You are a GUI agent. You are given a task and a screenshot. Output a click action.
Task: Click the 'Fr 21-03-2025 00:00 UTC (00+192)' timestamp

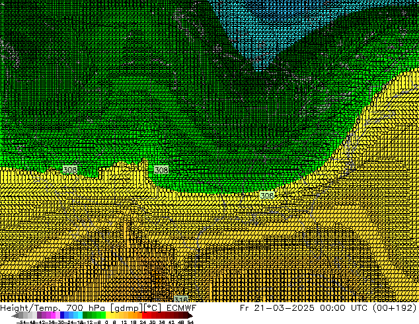328,308
